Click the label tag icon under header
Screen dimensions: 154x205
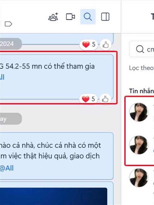(8, 24)
